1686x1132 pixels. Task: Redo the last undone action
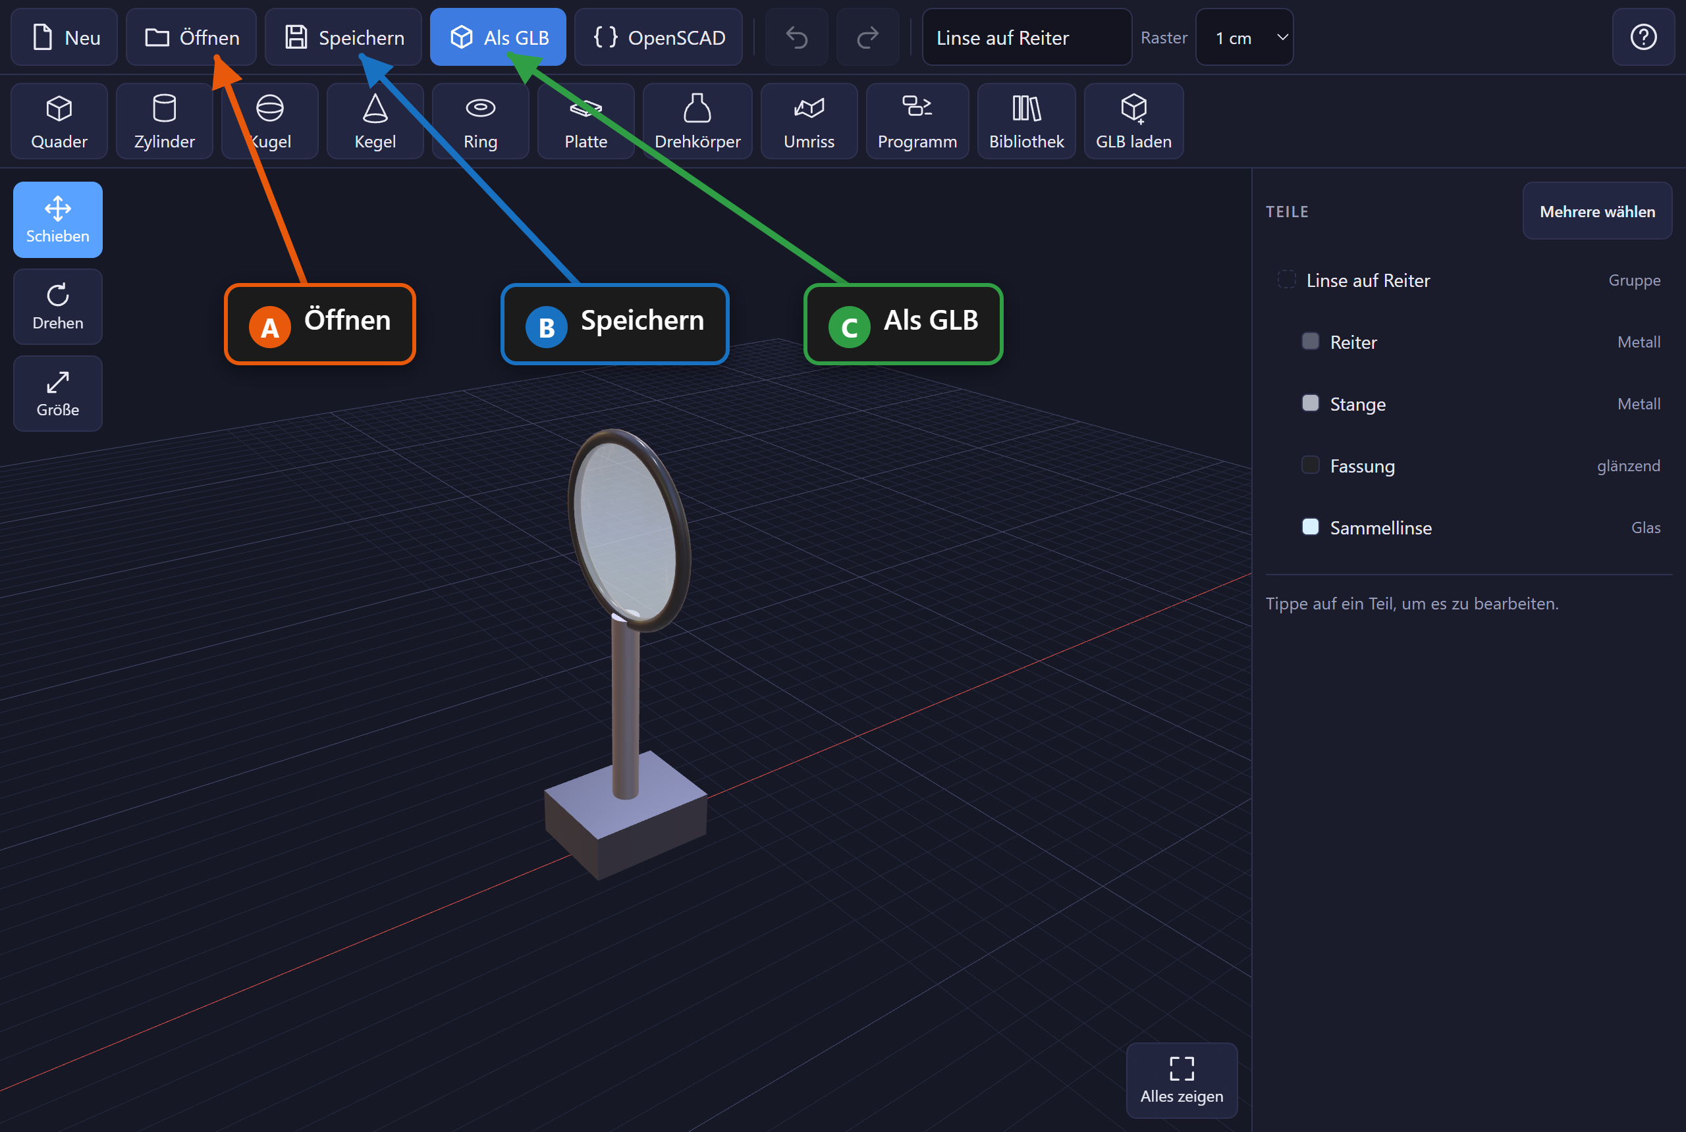point(867,38)
